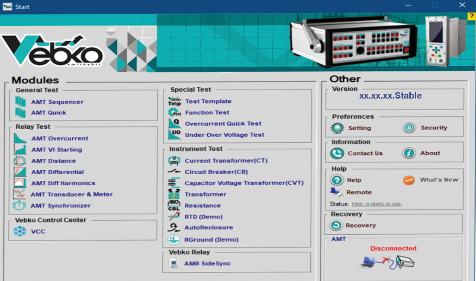Start AMT VI Starting label
Viewport: 476px width, 281px height.
pos(57,150)
